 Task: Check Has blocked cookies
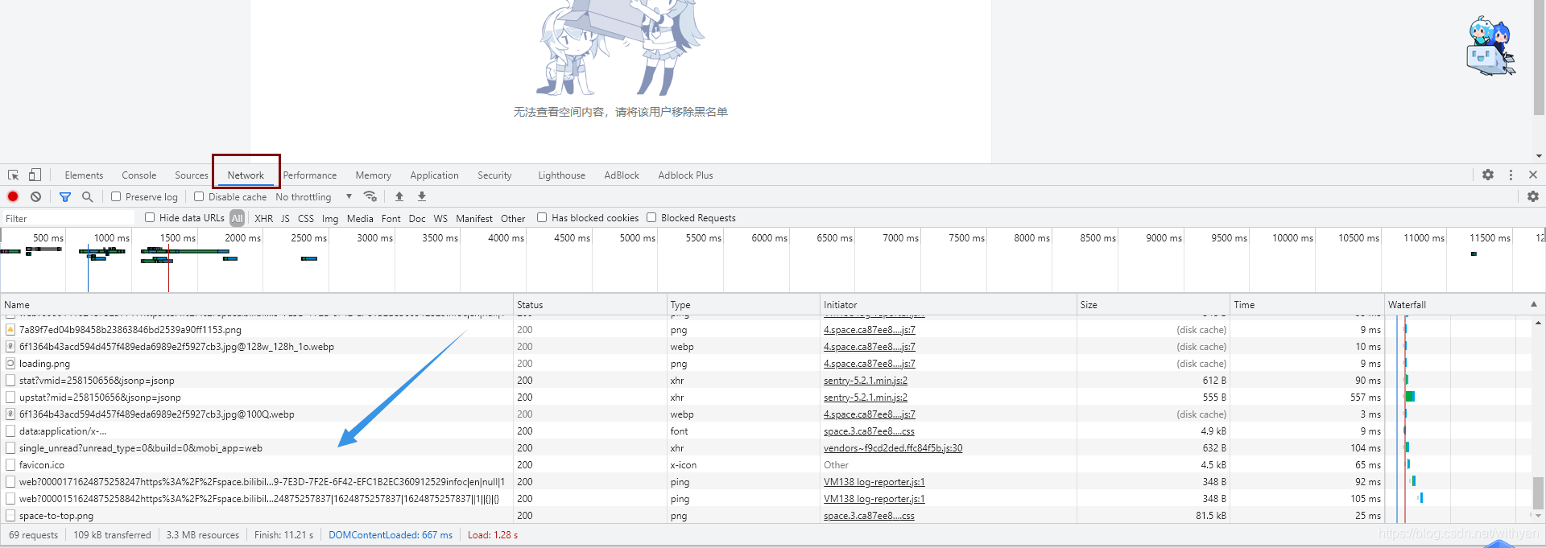click(x=542, y=217)
